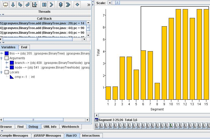
Task: Click the blue object icon next to 'node'
Action: 12,68
